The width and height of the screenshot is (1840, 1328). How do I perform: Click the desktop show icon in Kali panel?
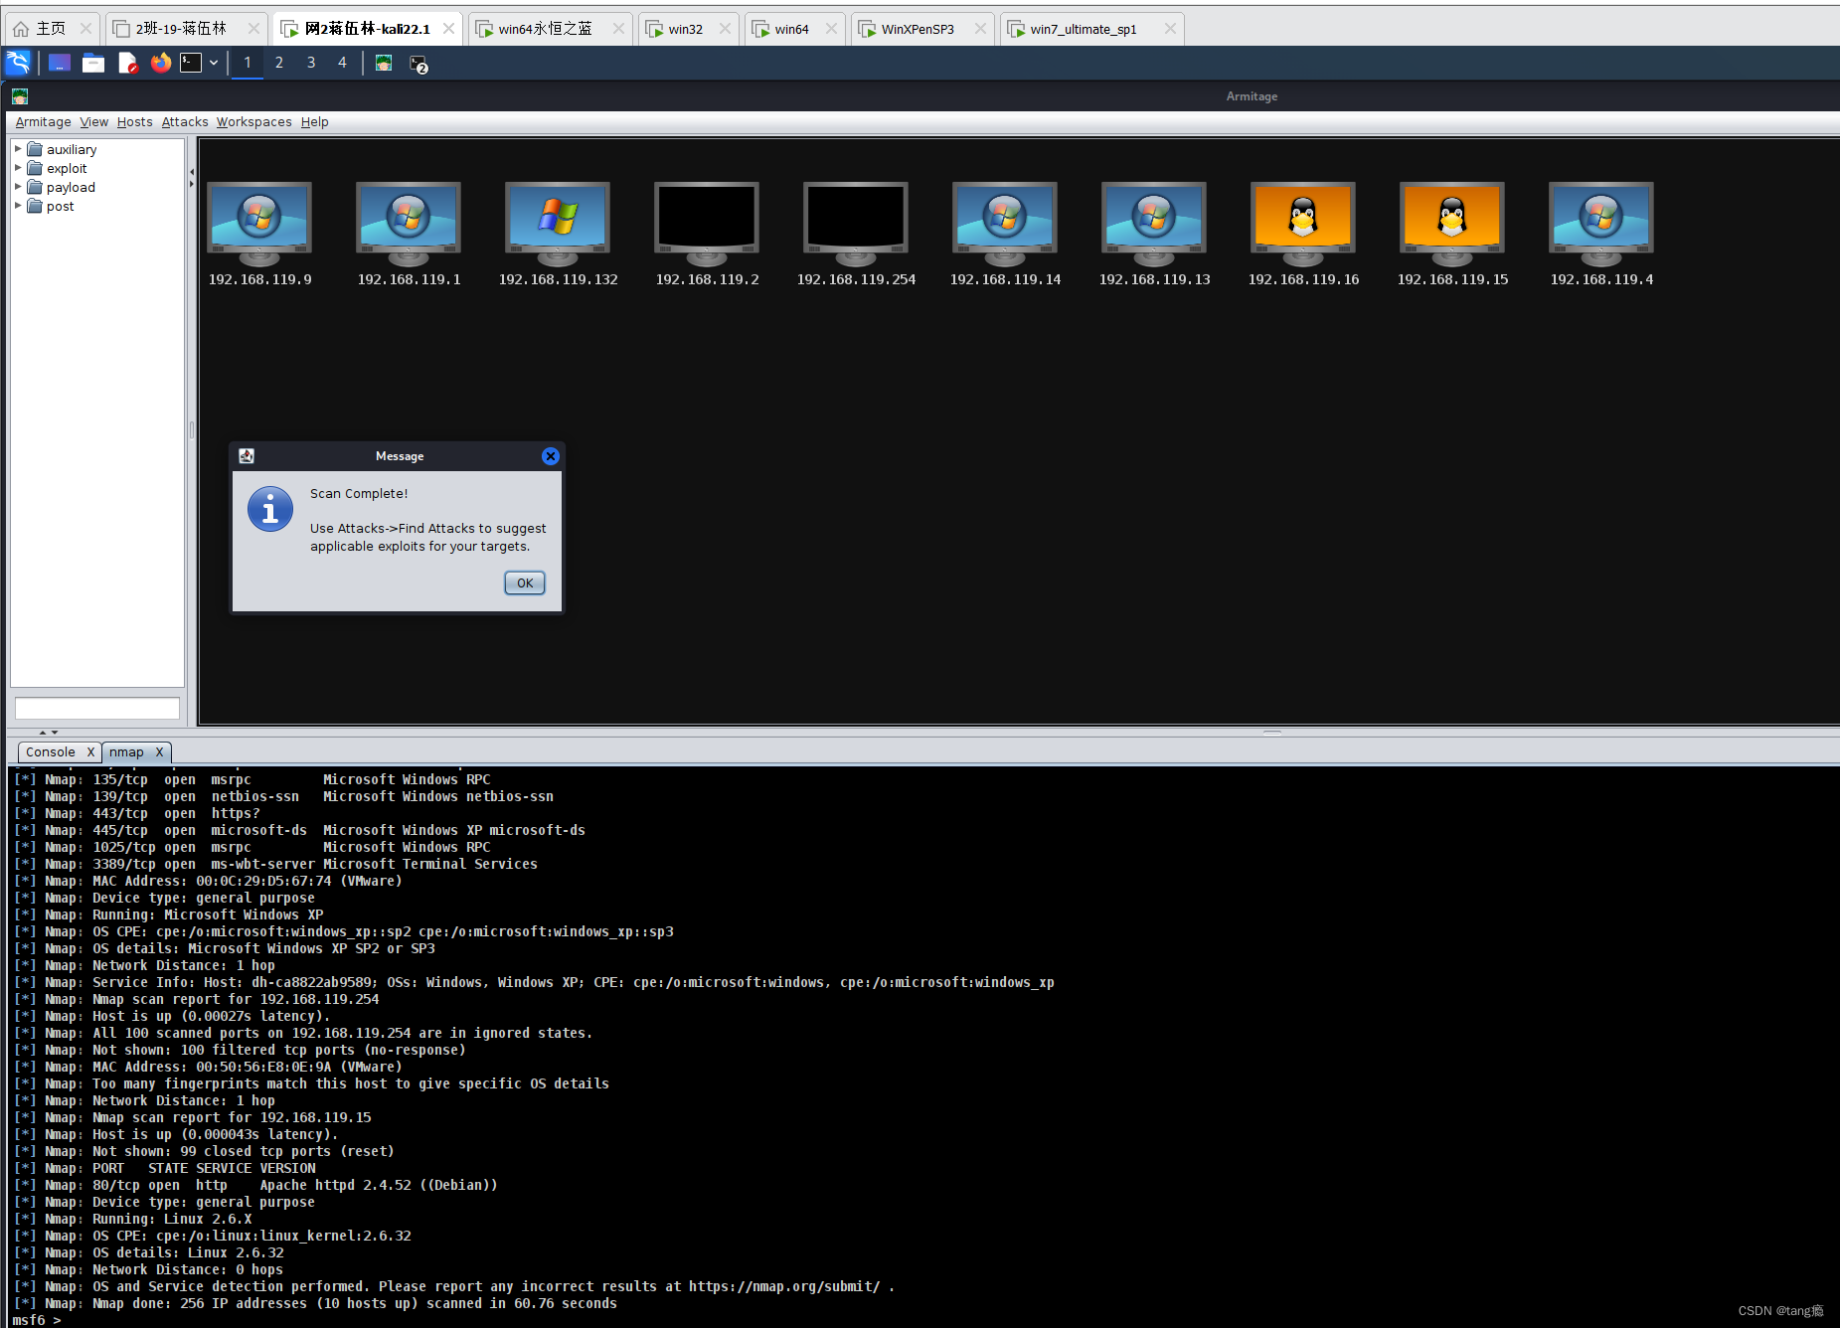[x=60, y=63]
